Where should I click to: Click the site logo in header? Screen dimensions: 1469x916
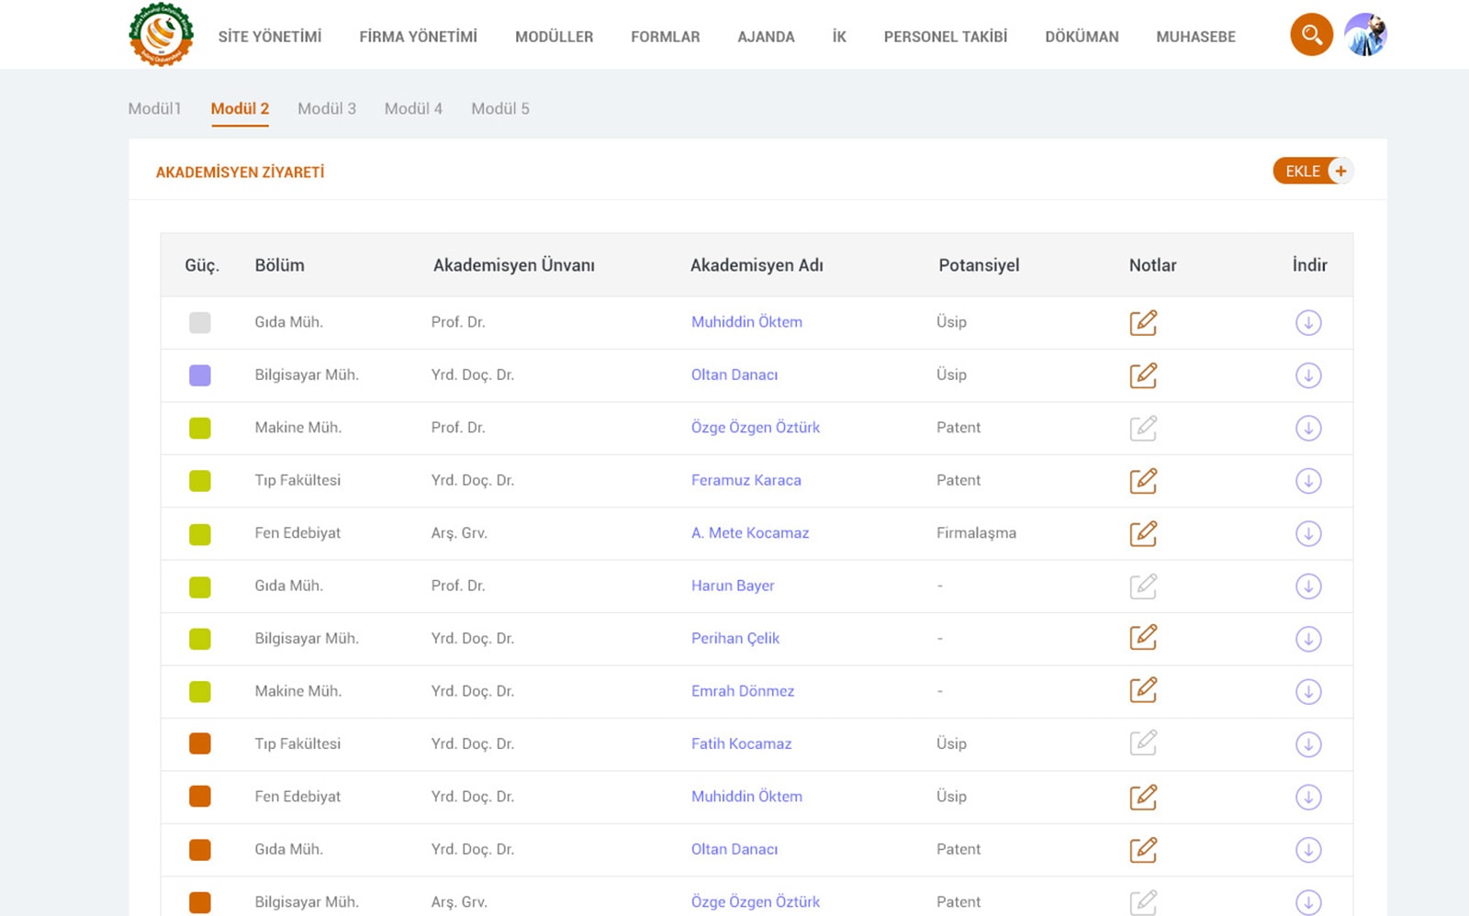(161, 35)
